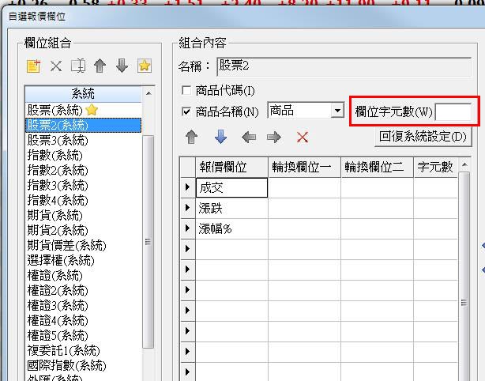Click the new field combination icon
Viewport: 485px width, 381px height.
click(33, 66)
